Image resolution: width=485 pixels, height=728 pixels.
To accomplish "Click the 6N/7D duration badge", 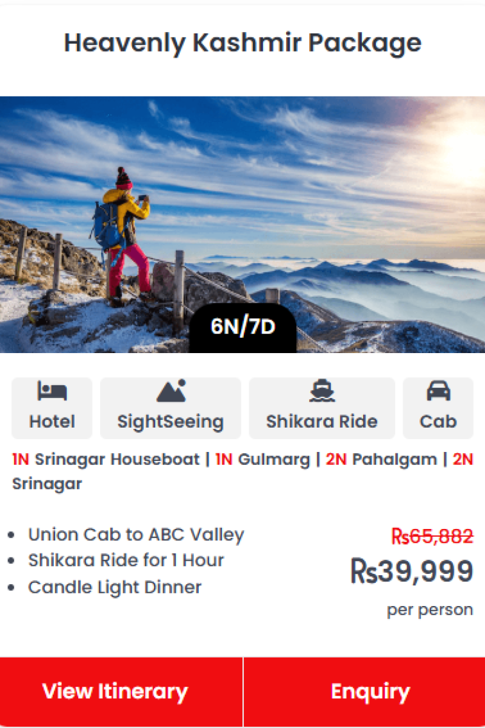I will click(x=242, y=328).
